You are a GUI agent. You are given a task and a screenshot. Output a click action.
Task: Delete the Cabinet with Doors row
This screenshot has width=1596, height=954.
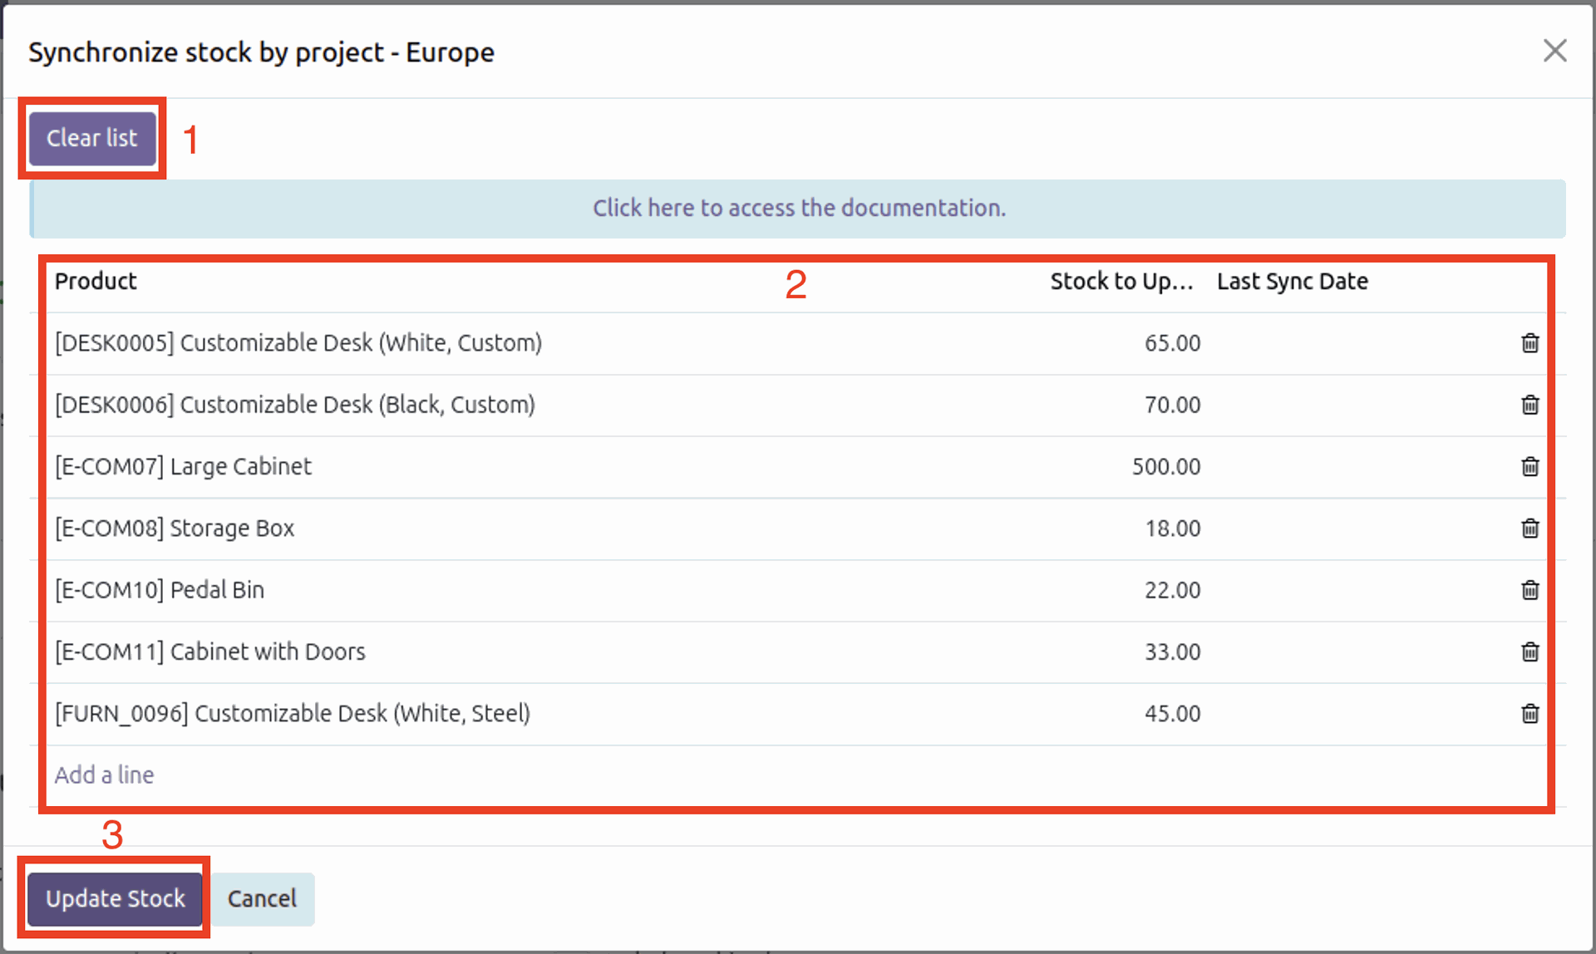[1529, 652]
